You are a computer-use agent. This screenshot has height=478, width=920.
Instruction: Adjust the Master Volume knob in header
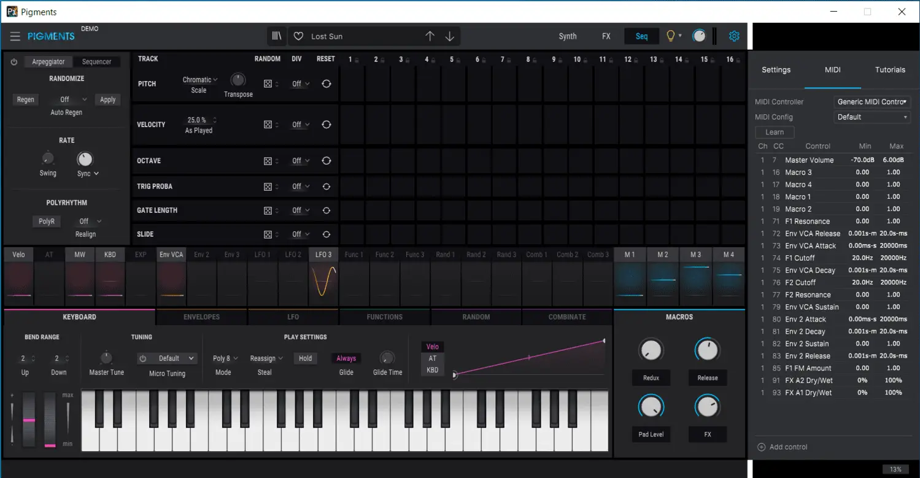(699, 36)
